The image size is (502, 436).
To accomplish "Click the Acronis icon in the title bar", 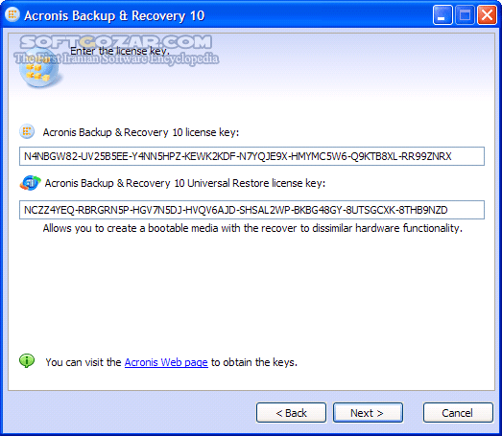I will point(12,14).
